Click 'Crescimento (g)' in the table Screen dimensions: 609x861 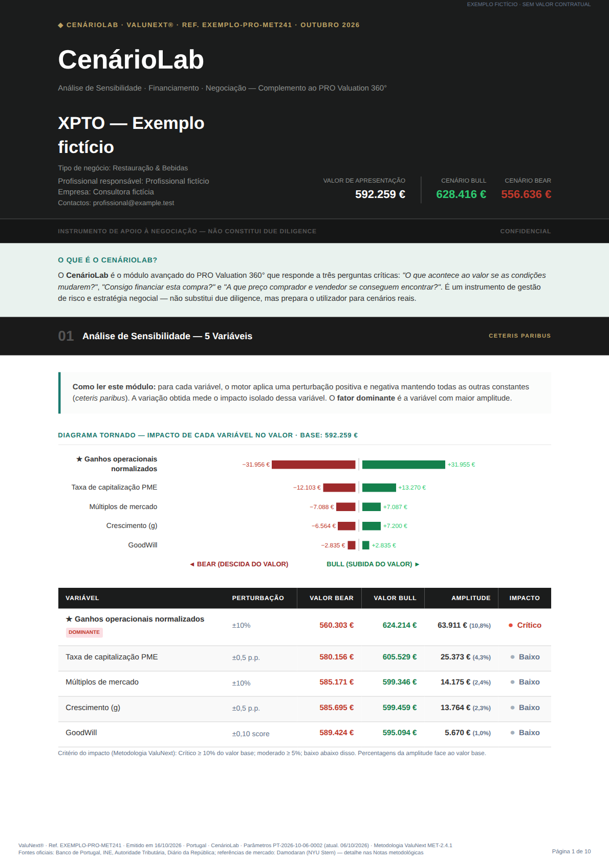pos(93,708)
